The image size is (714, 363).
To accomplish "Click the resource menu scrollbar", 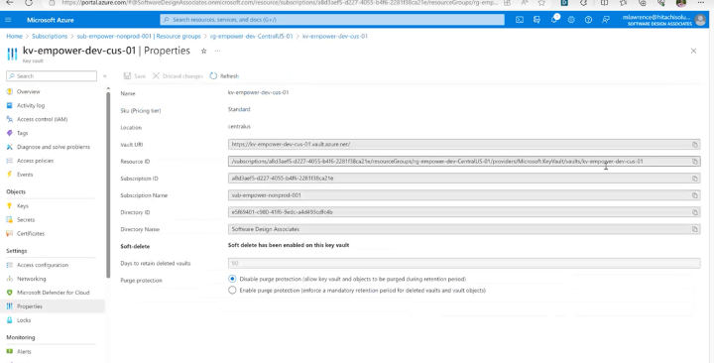I will [108, 184].
